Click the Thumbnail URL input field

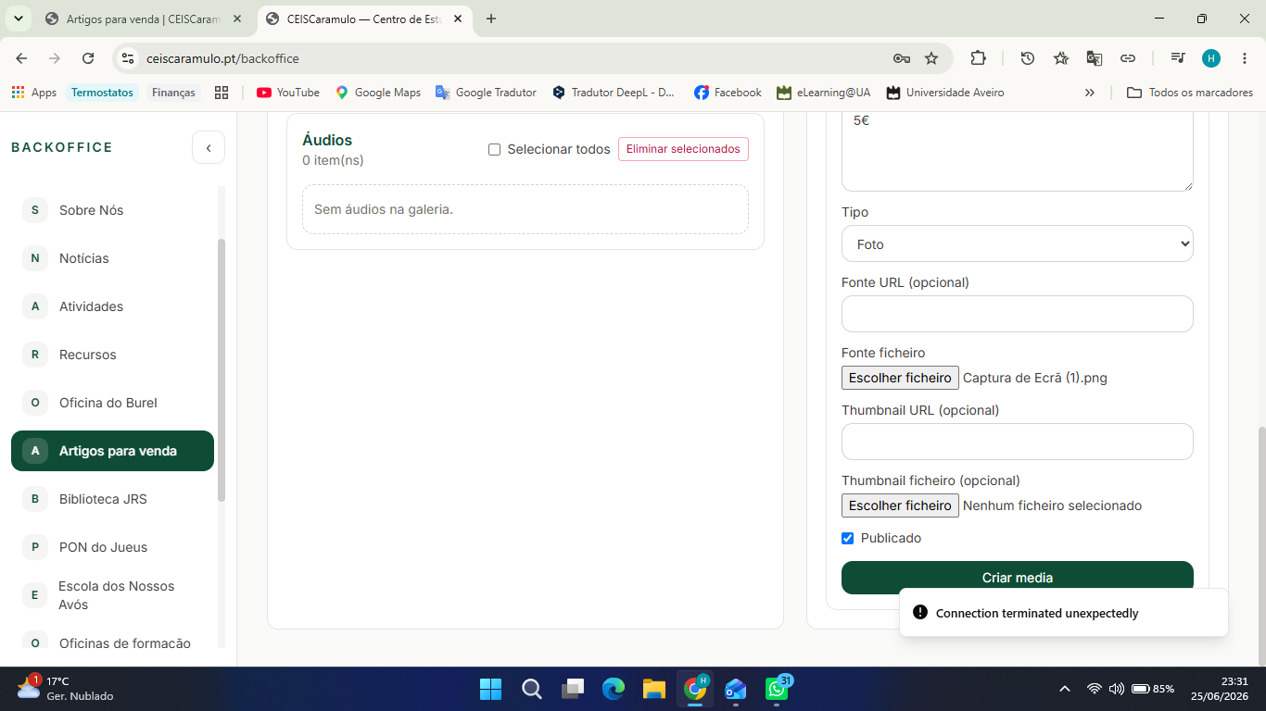click(x=1017, y=442)
